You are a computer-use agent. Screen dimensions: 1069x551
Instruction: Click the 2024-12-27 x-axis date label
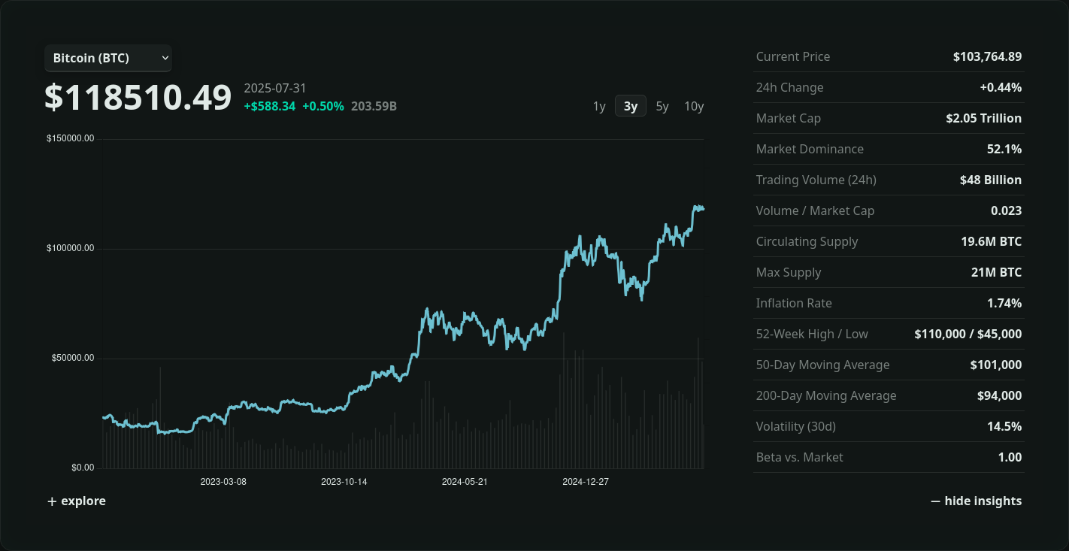tap(585, 482)
